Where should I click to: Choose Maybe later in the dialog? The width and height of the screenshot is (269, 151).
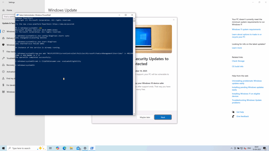tap(145, 117)
